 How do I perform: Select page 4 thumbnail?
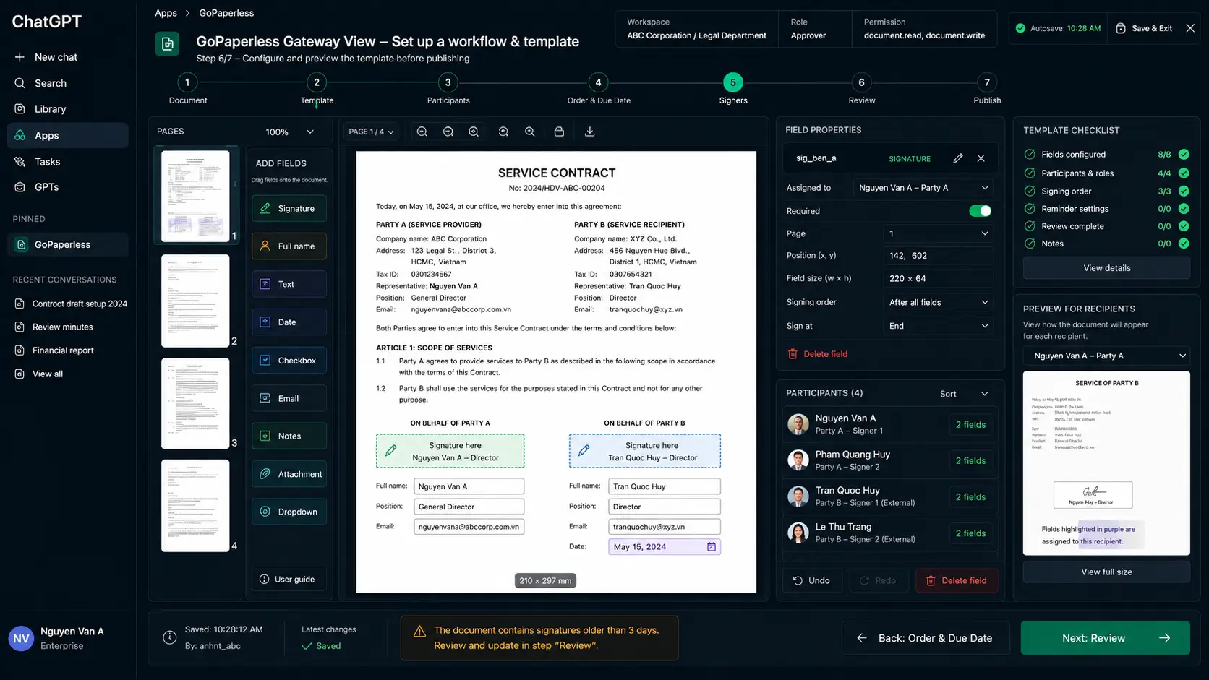pos(195,506)
